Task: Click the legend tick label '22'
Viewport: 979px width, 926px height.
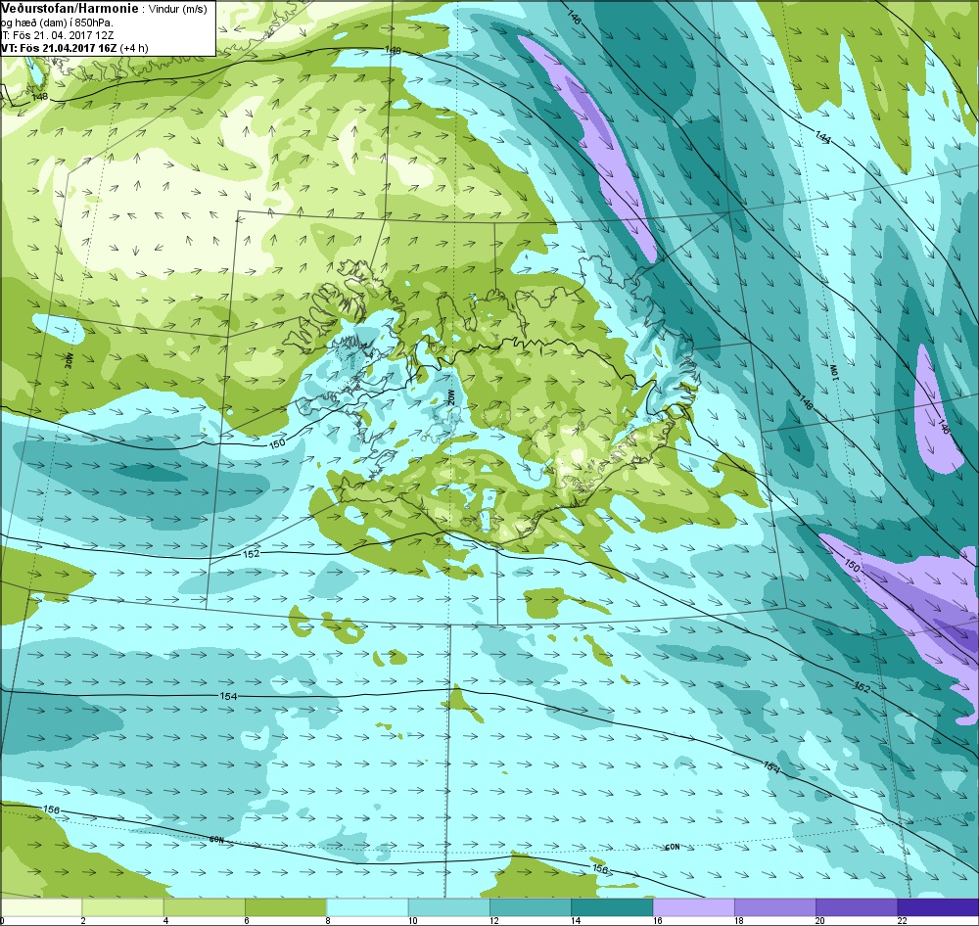Action: click(x=902, y=920)
